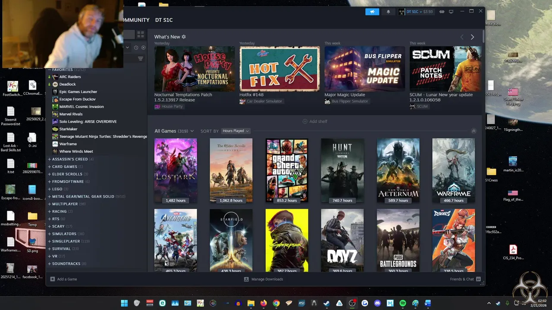Select MARVEL Cosmic Invasion entry
The width and height of the screenshot is (552, 310).
[82, 107]
